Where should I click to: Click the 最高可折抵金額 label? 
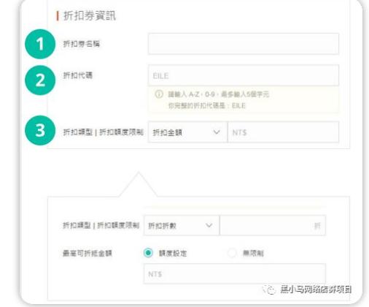[88, 253]
